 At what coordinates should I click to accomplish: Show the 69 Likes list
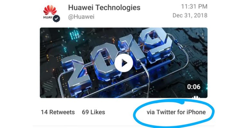coord(93,112)
